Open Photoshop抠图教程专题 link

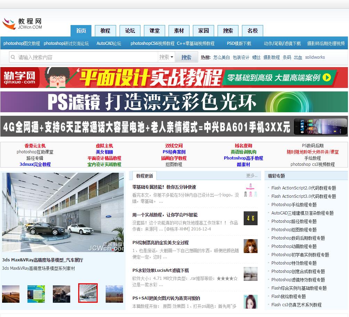(294, 230)
